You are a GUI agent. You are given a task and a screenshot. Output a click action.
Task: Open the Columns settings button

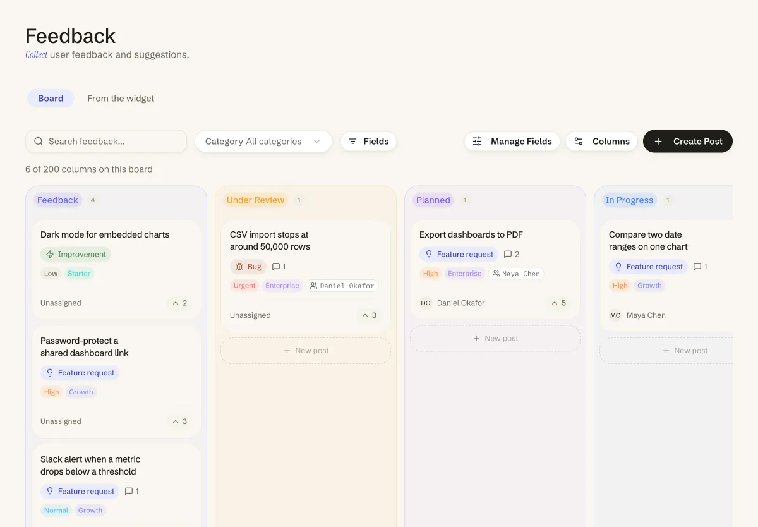click(601, 142)
